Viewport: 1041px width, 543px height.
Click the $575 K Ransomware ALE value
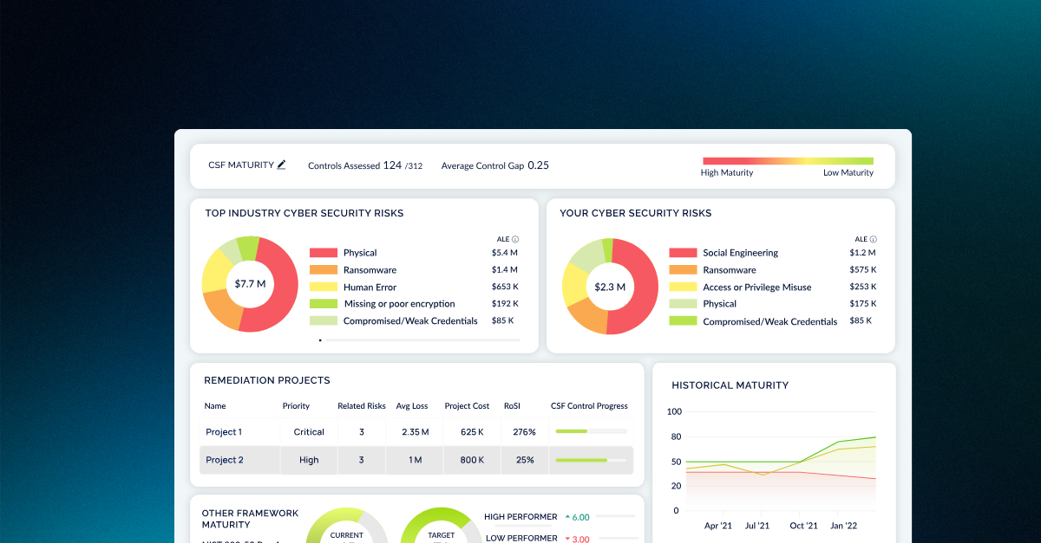coord(863,270)
